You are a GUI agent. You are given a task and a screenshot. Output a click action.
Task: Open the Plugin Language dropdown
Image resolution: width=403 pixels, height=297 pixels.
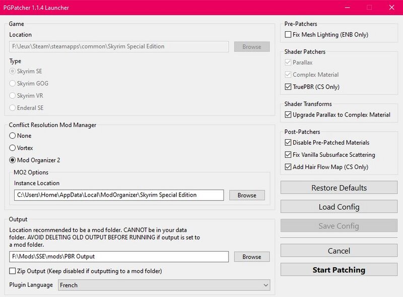pos(164,285)
